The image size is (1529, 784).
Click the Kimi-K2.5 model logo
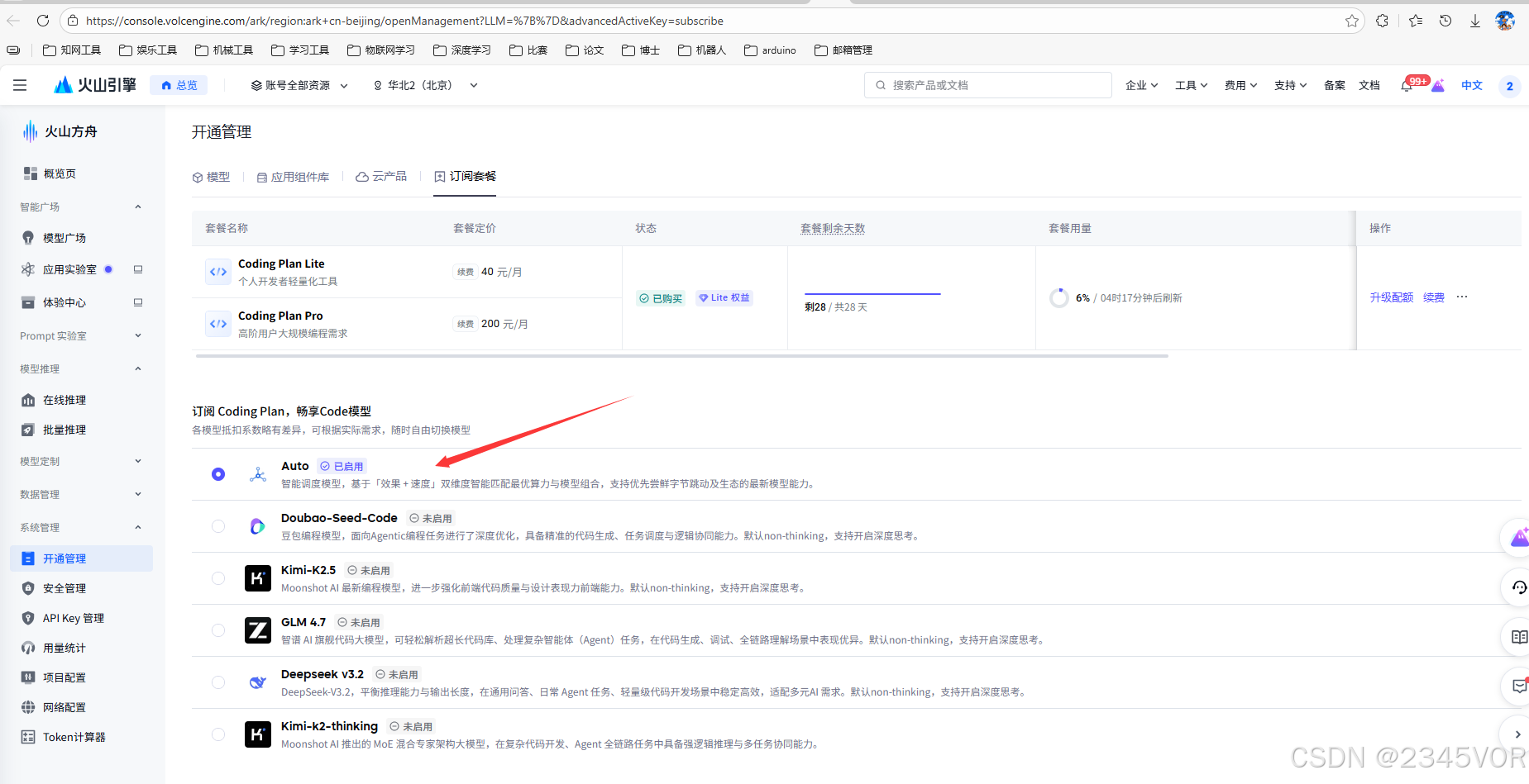pyautogui.click(x=258, y=578)
